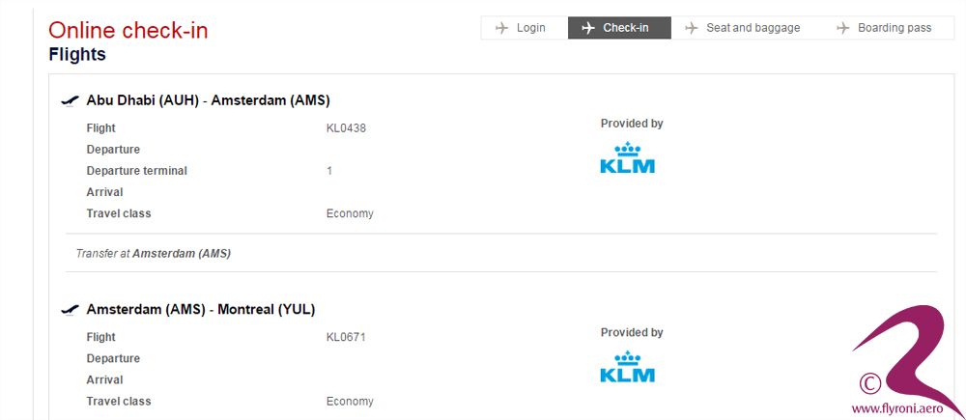Click flight number KL0438
The image size is (966, 420).
coord(346,128)
